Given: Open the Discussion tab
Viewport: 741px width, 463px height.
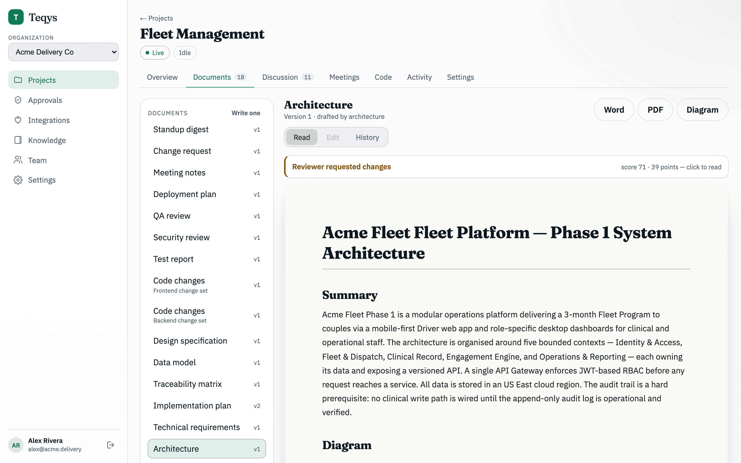Looking at the screenshot, I should click(287, 77).
